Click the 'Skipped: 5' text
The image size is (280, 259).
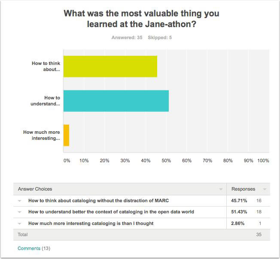click(160, 37)
